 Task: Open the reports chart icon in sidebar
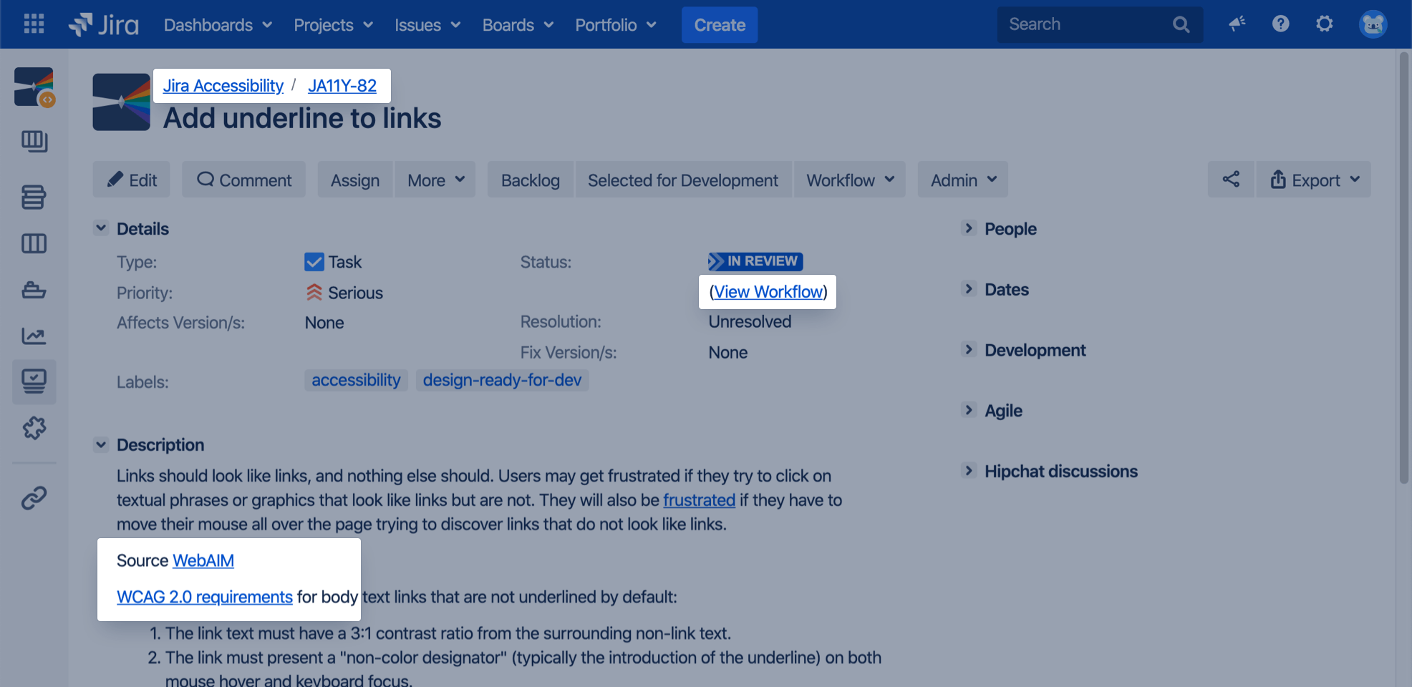coord(34,336)
